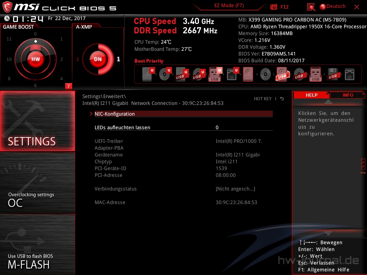The width and height of the screenshot is (367, 275).
Task: Open the OC overclocking settings tile
Action: pos(37,183)
